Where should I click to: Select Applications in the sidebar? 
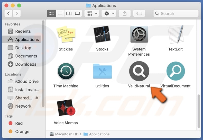click(21, 39)
